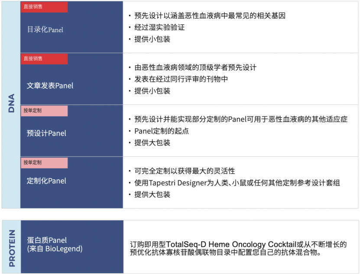Click the vertical DNA section label
Viewport: 360px width, 275px height.
coord(11,103)
